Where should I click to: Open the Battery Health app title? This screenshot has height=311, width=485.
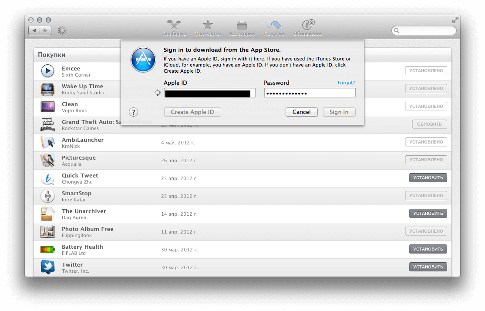click(x=82, y=247)
